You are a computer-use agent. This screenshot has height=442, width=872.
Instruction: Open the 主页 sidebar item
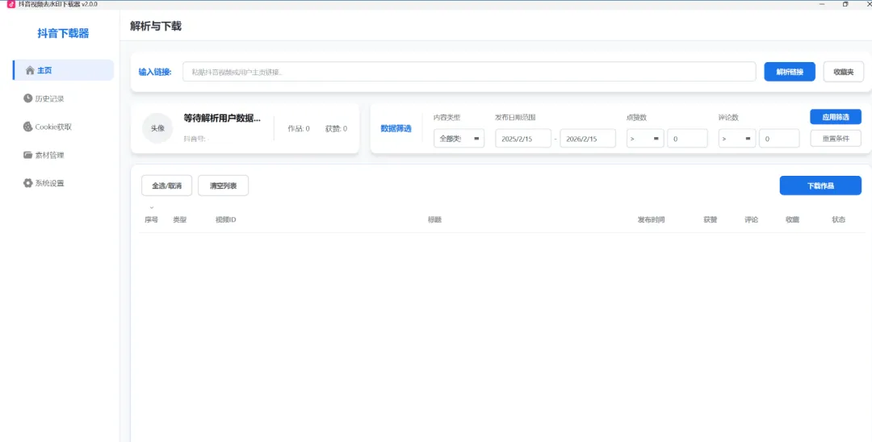[x=63, y=70]
